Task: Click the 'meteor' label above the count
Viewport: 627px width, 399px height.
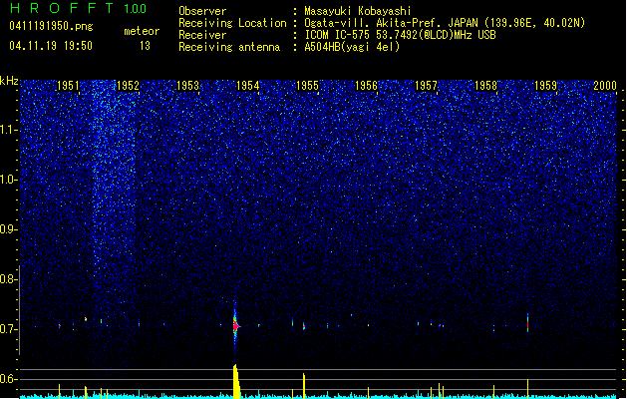Action: tap(142, 31)
